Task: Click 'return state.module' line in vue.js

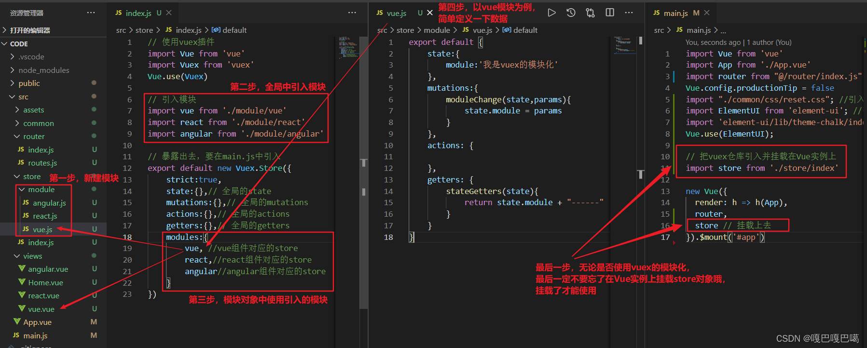Action: (x=534, y=203)
